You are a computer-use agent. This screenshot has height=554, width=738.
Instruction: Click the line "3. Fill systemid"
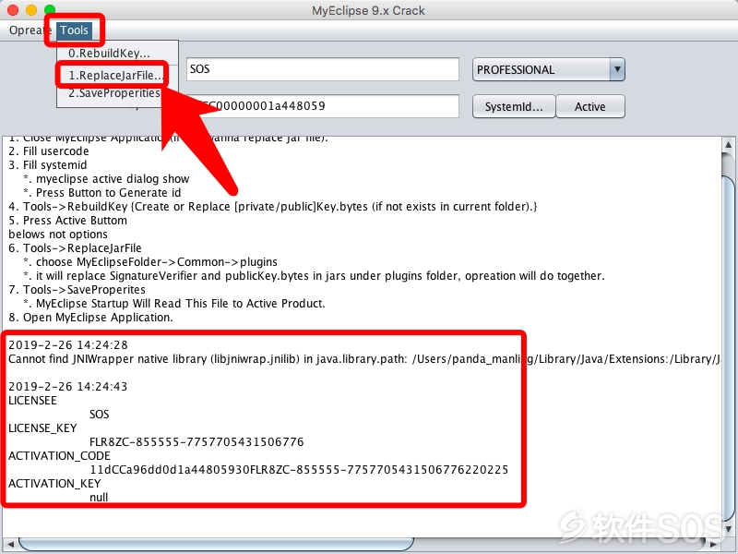48,165
